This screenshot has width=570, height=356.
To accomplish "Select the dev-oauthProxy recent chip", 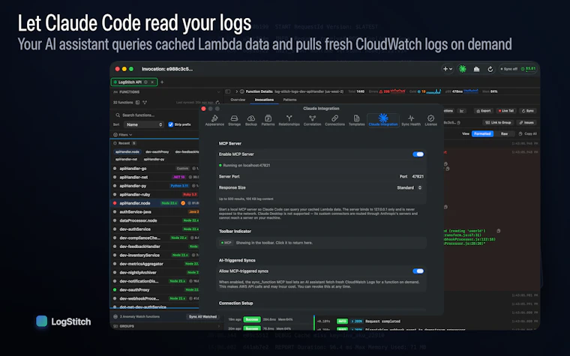I will (157, 152).
